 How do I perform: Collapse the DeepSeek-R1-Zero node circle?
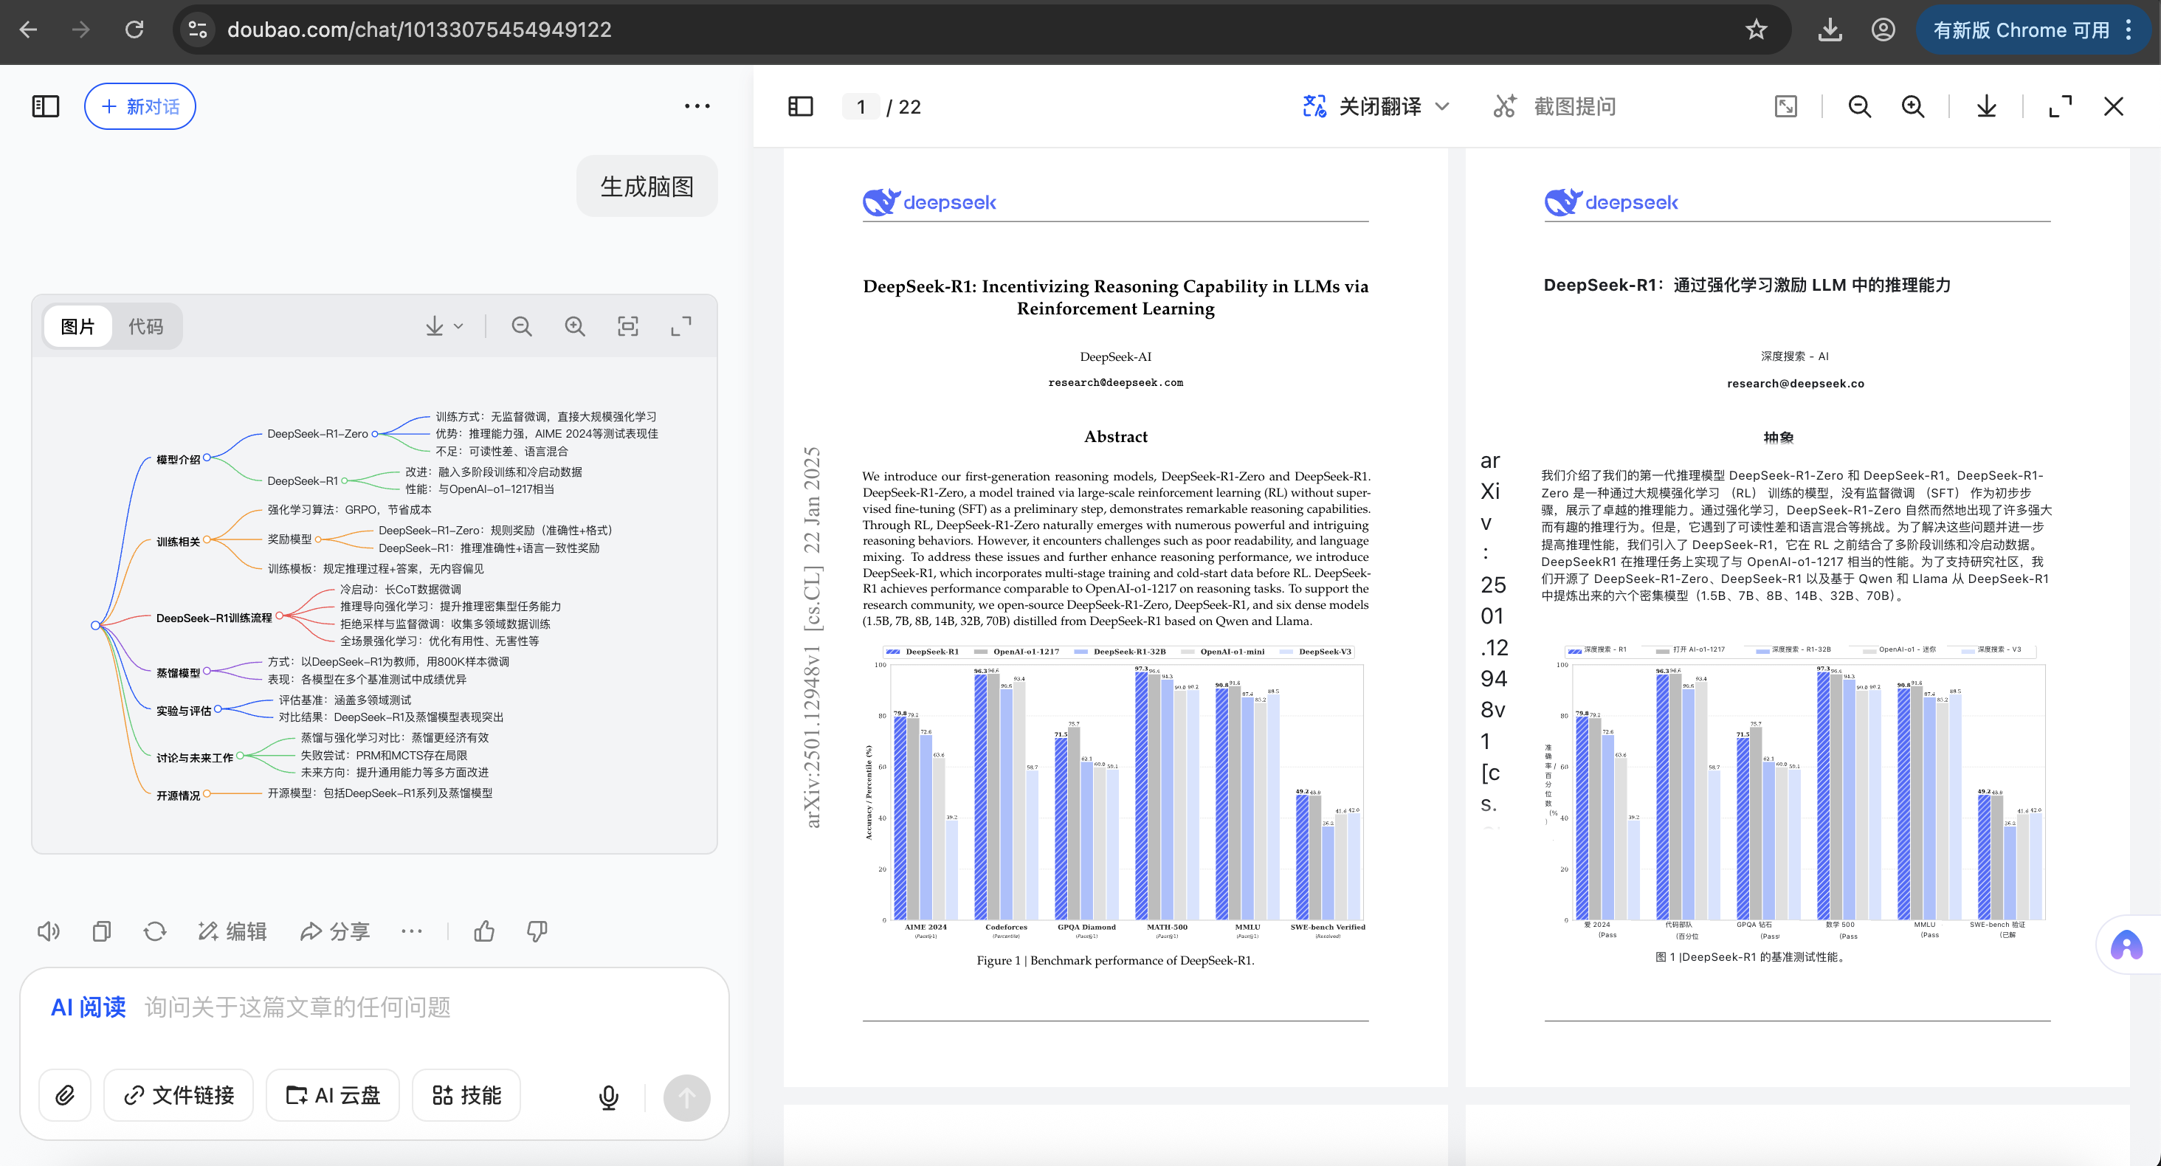pos(375,434)
